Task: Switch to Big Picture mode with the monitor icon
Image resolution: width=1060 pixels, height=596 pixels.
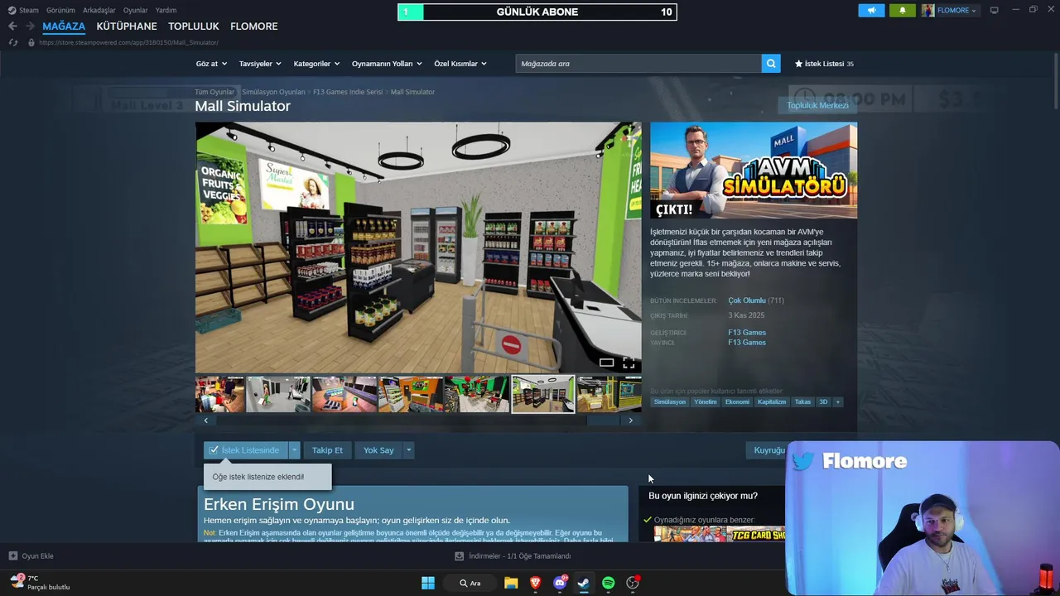Action: pyautogui.click(x=994, y=10)
